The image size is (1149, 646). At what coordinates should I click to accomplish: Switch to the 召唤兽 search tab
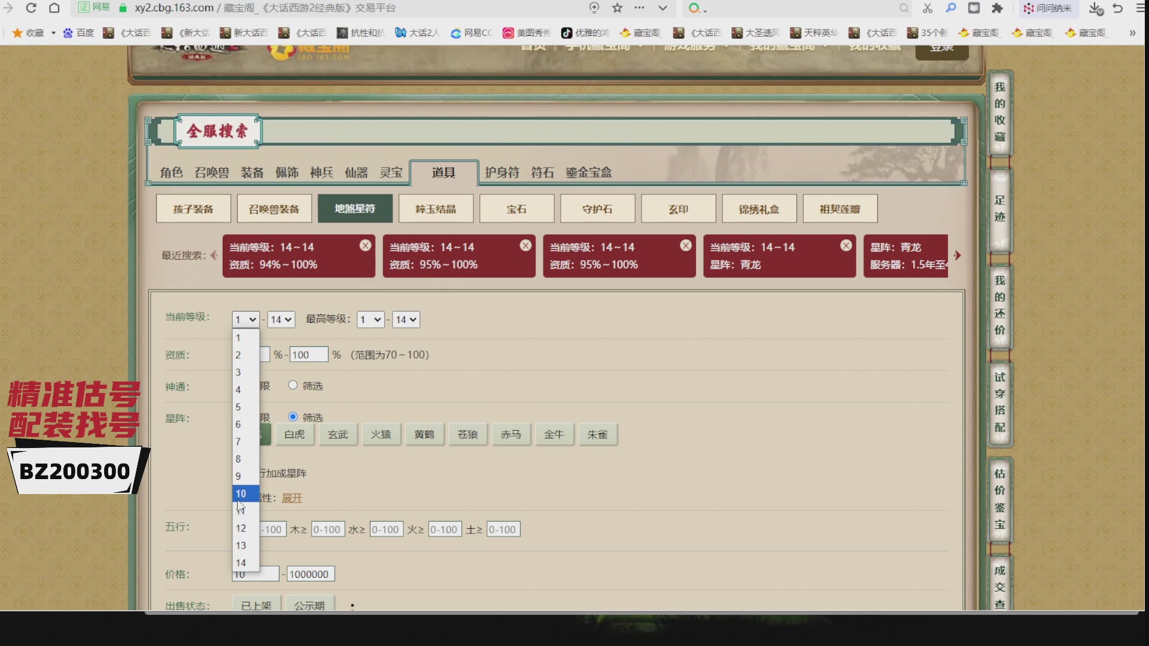(x=211, y=172)
